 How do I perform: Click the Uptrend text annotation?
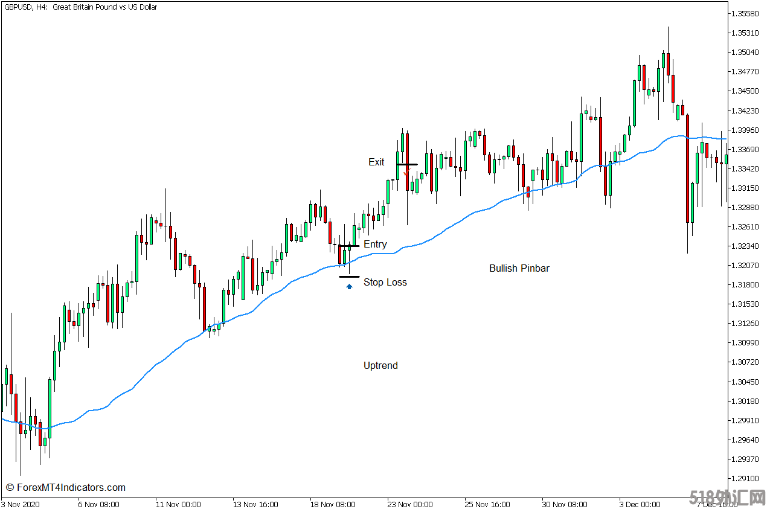coord(380,366)
